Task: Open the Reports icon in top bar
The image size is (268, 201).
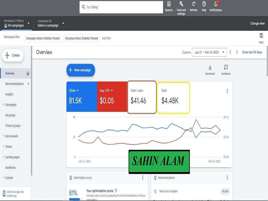Action: pos(169,4)
